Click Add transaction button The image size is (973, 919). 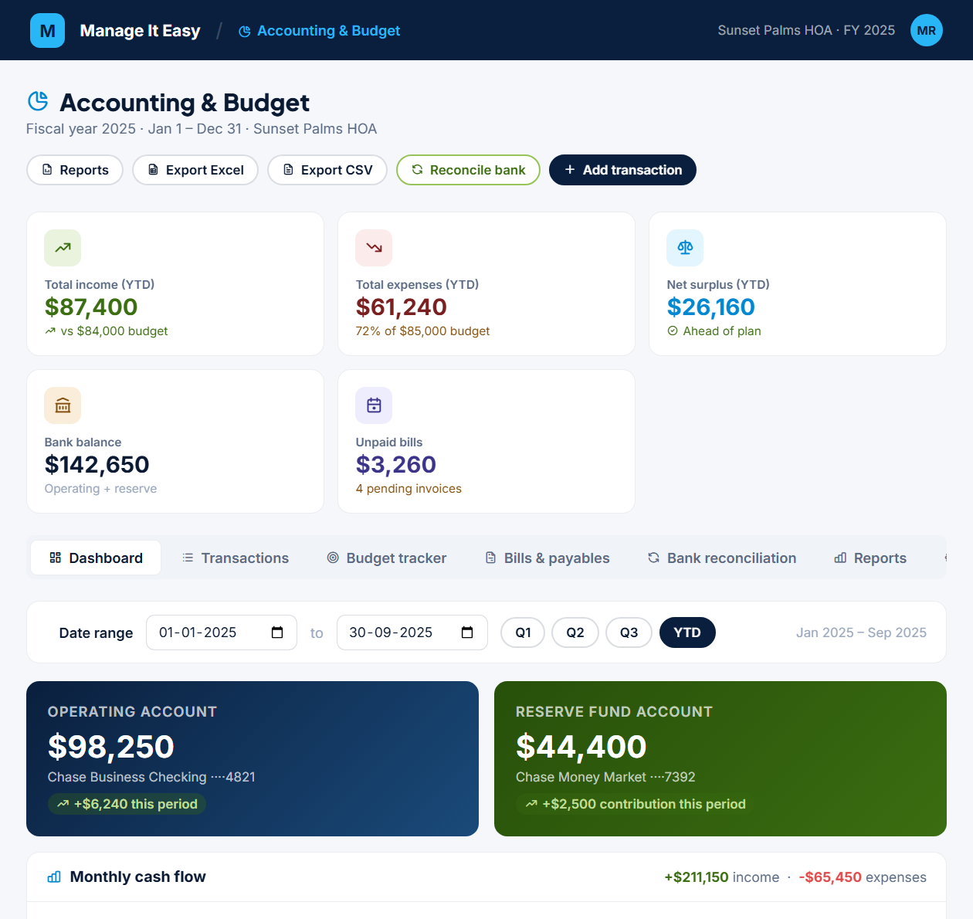coord(622,170)
